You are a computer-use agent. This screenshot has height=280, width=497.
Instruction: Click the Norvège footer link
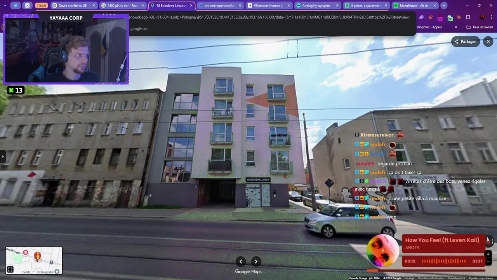409,278
